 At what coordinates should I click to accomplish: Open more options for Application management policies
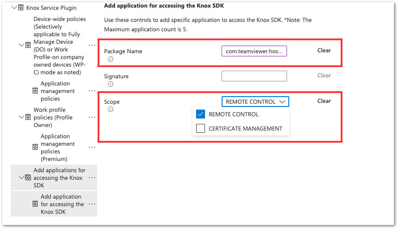click(92, 91)
